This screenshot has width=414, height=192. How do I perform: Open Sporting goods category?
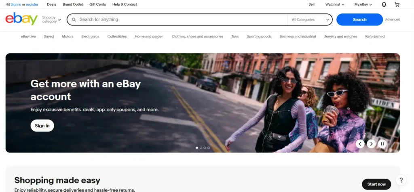[x=259, y=36]
